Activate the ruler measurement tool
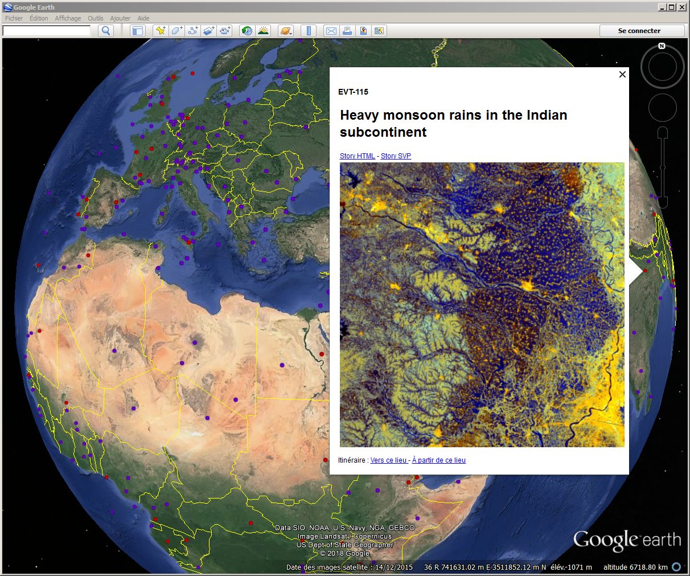 (309, 31)
